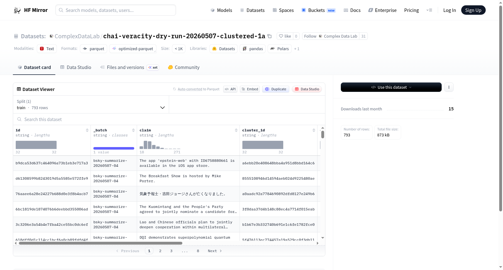Select the pandas library tag
This screenshot has width=503, height=270.
253,49
